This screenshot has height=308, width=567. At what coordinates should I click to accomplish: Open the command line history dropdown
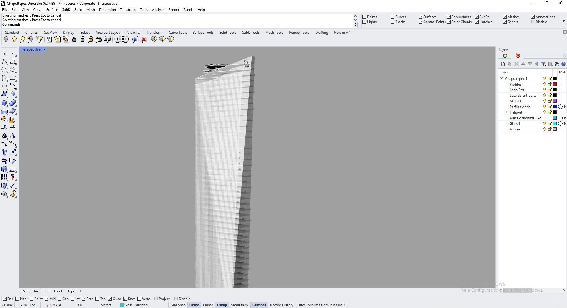pyautogui.click(x=356, y=25)
